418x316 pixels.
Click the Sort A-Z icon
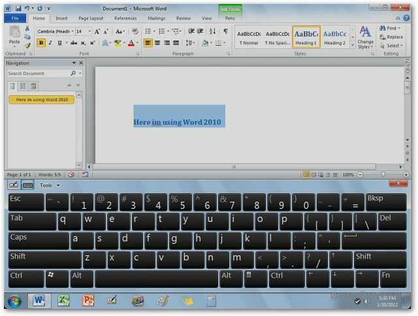[212, 31]
